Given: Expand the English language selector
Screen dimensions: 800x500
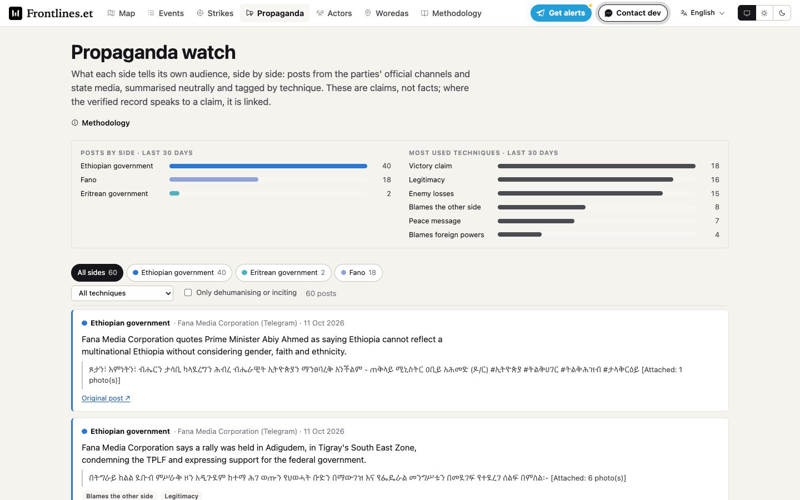Looking at the screenshot, I should (x=703, y=13).
